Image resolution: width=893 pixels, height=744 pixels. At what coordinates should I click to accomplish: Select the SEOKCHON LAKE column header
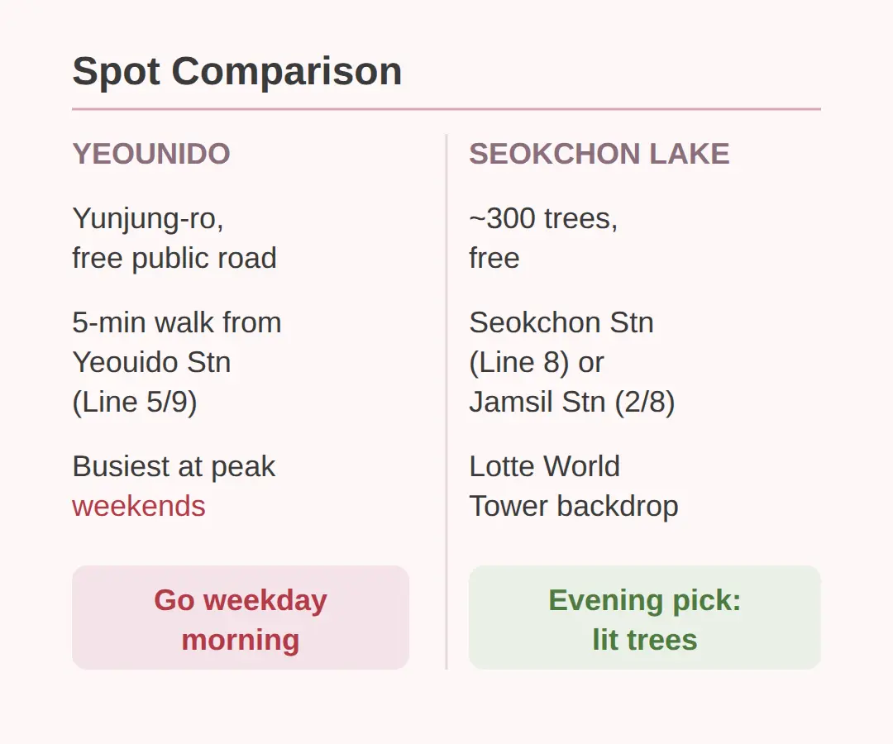[x=599, y=154]
